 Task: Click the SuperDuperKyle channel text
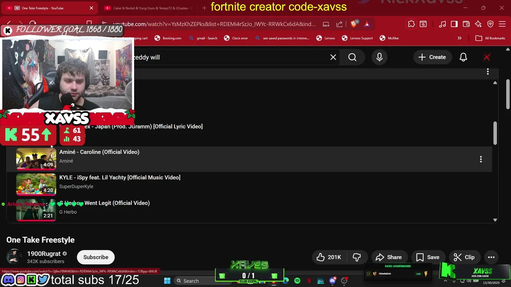(76, 187)
